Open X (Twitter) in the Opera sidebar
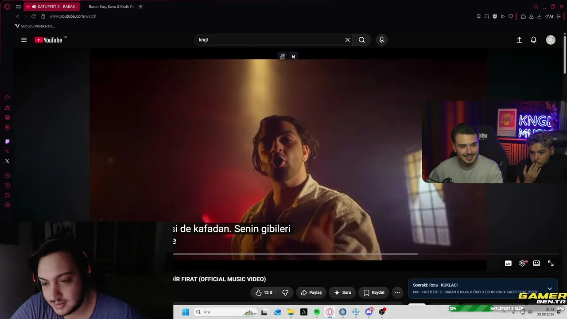The height and width of the screenshot is (319, 567). pyautogui.click(x=7, y=161)
